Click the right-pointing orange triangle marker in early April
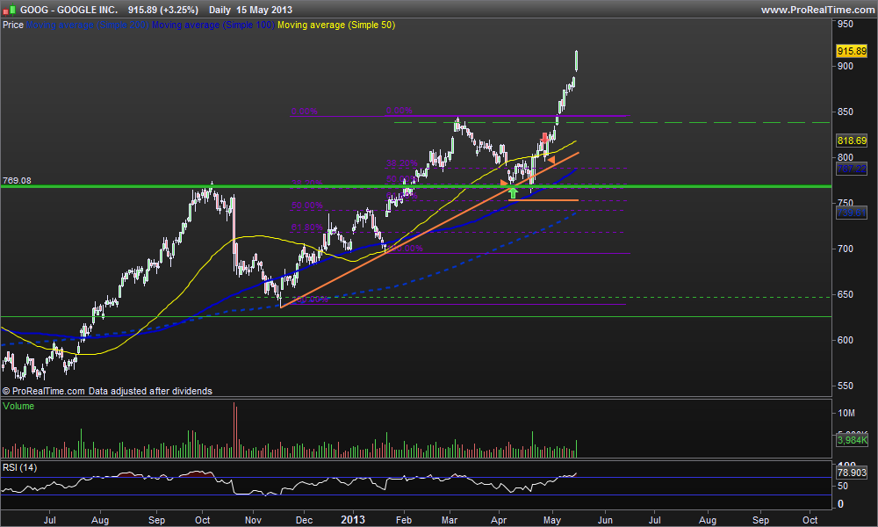The image size is (878, 527). pos(503,183)
